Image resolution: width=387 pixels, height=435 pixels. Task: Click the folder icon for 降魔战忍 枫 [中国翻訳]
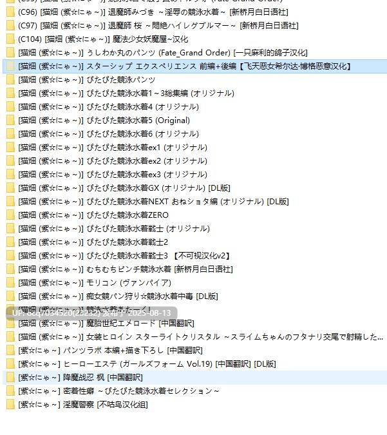pos(10,378)
